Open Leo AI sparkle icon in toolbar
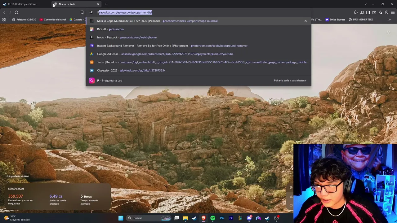This screenshot has height=223, width=397. [381, 12]
